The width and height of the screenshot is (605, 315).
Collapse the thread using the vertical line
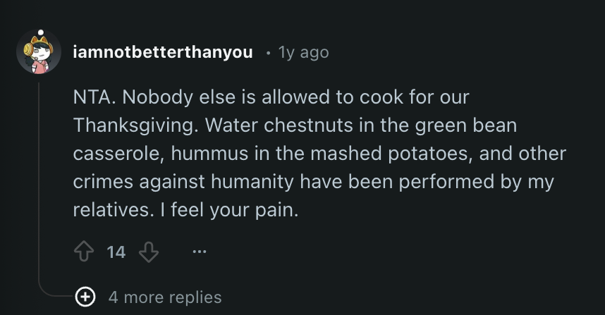tap(39, 176)
